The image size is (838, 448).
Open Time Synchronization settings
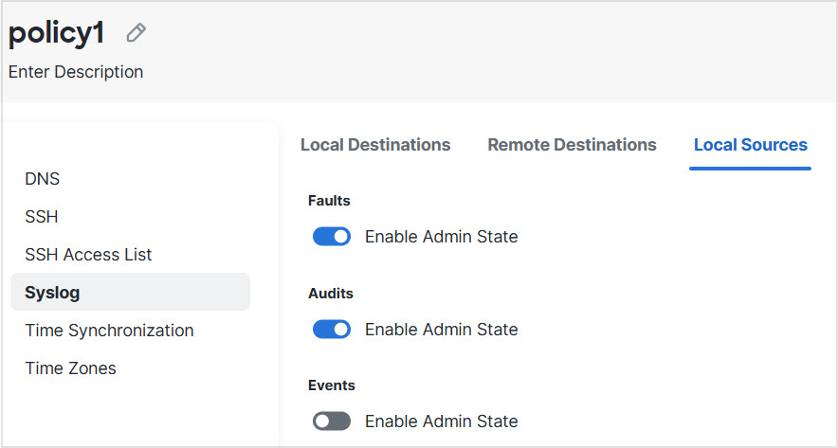pos(109,331)
